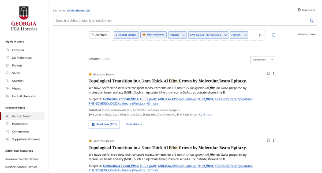
Task: Open Academic Search Ultimate resource link
Action: (x=22, y=159)
